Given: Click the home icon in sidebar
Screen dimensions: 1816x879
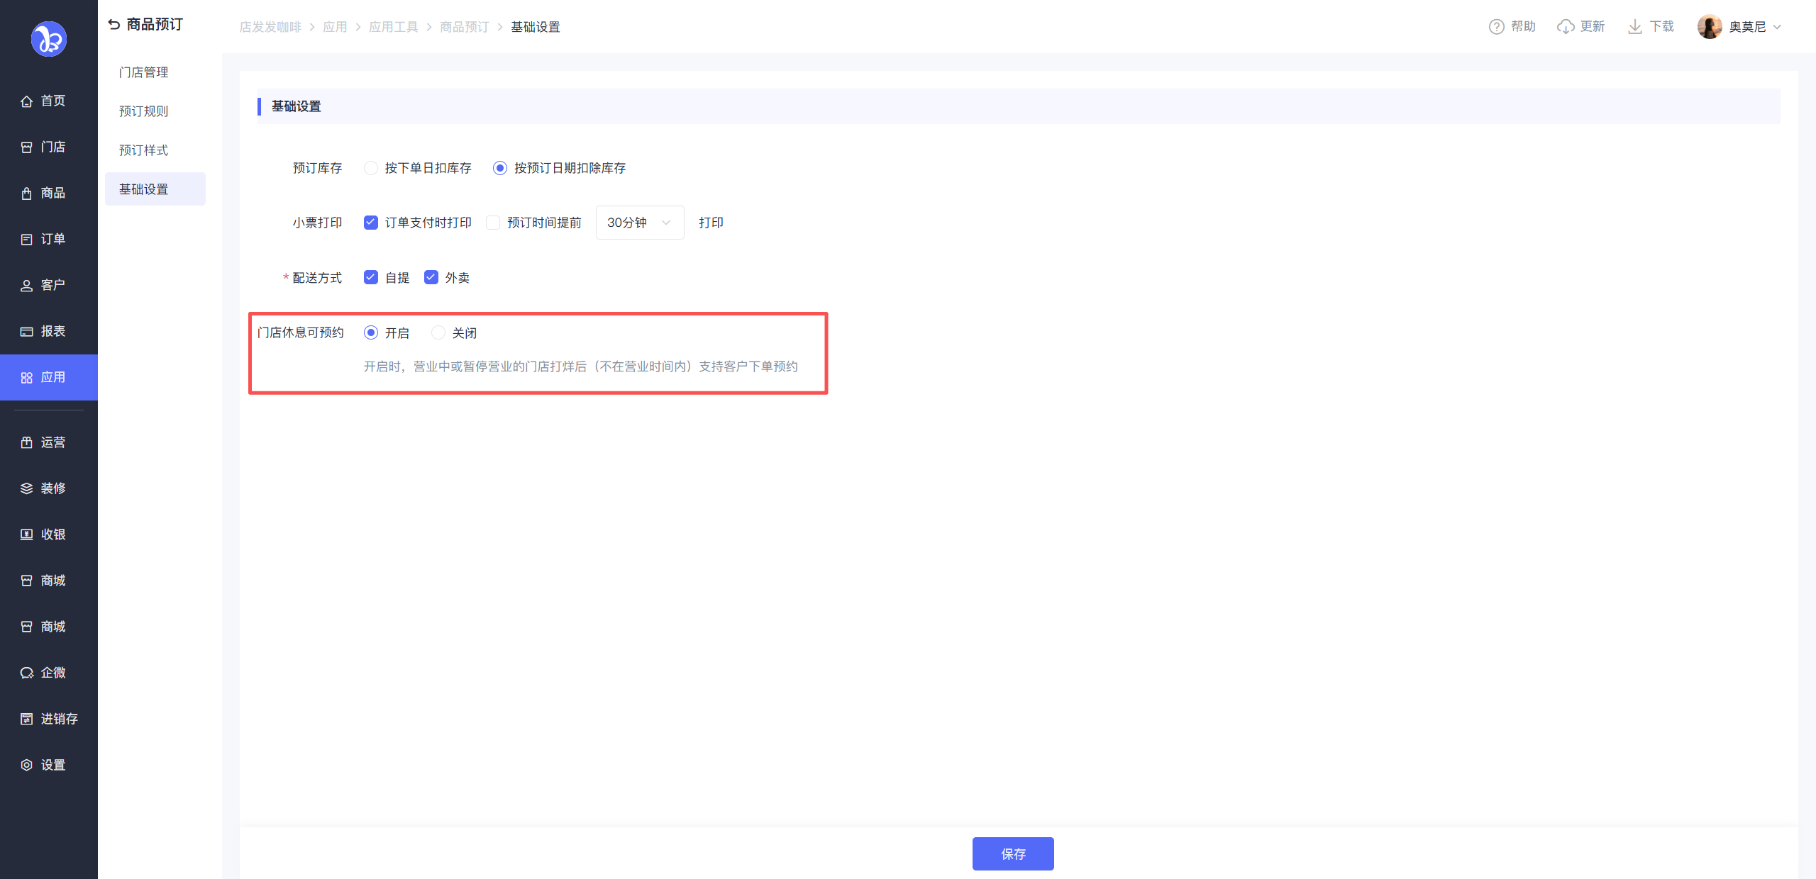Looking at the screenshot, I should coord(26,101).
